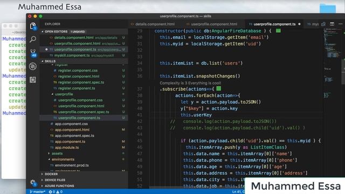Open myskill.component.ts in Open Editors
The height and width of the screenshot is (194, 345).
pos(84,56)
